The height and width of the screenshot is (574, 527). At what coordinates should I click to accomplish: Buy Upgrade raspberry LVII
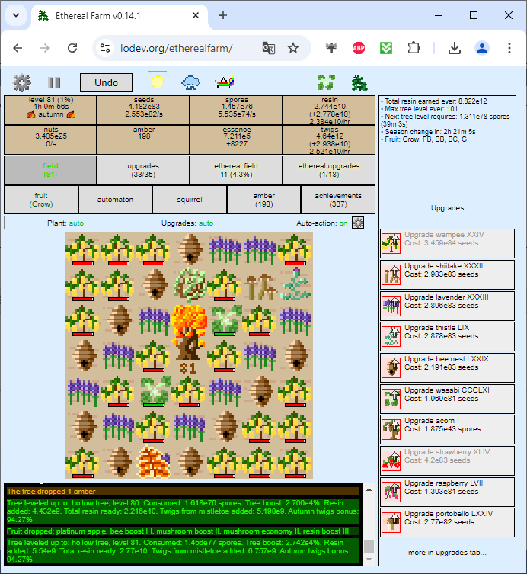pyautogui.click(x=447, y=492)
